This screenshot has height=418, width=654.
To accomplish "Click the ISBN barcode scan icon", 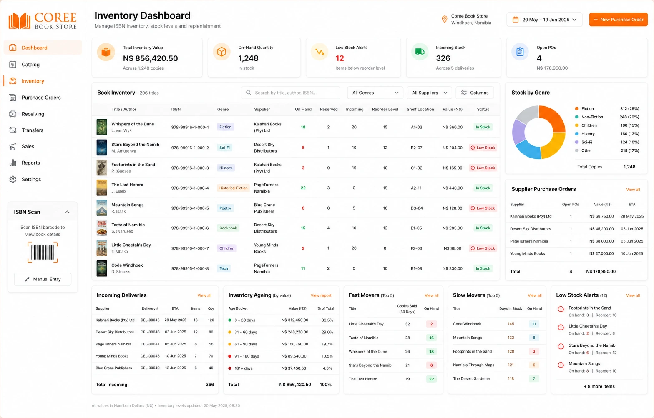I will tap(43, 253).
